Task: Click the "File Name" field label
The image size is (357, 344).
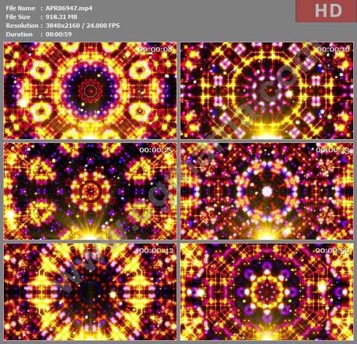Action: (20, 8)
